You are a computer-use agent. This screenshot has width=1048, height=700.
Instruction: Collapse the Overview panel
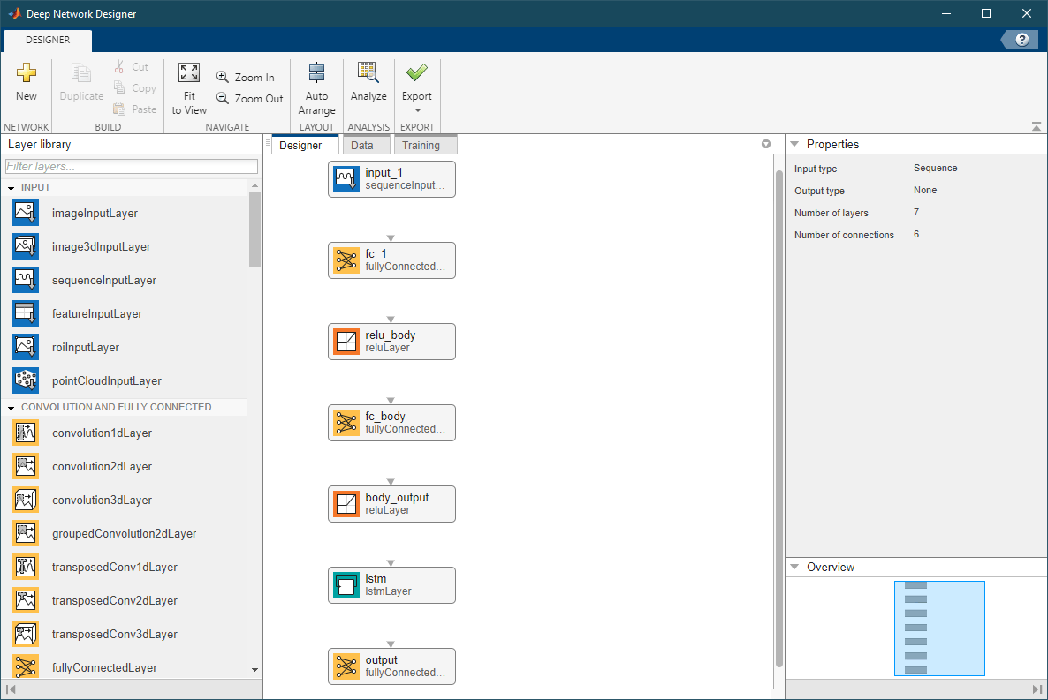pyautogui.click(x=794, y=567)
